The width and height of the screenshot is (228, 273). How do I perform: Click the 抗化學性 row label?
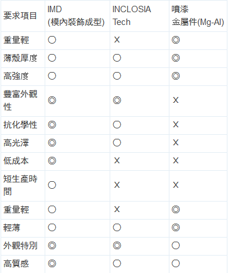[20, 125]
